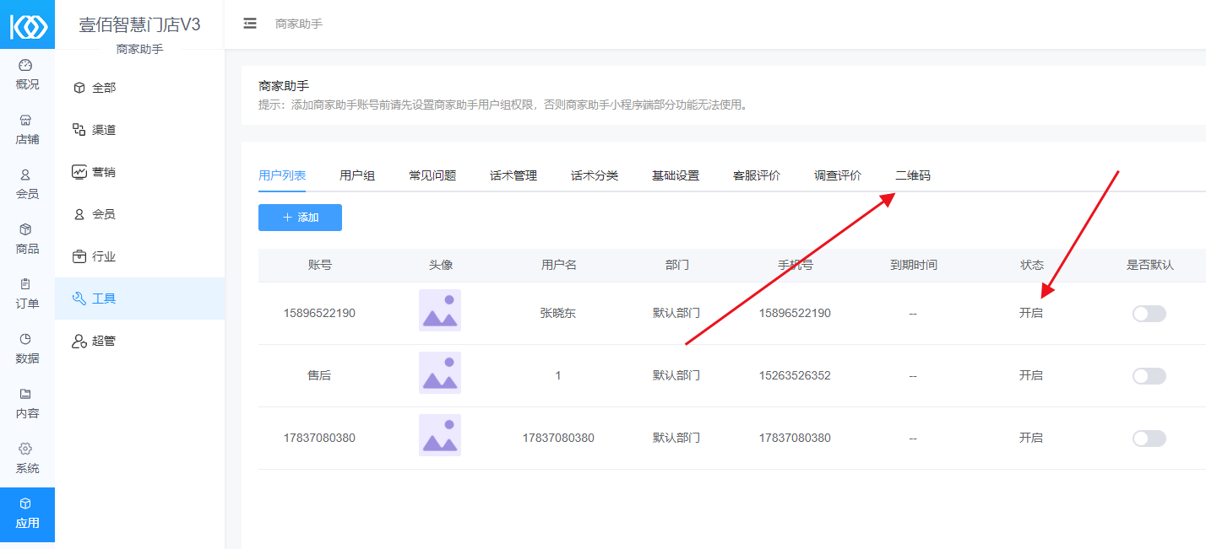Click phone number 15263526352
1206x549 pixels.
795,375
